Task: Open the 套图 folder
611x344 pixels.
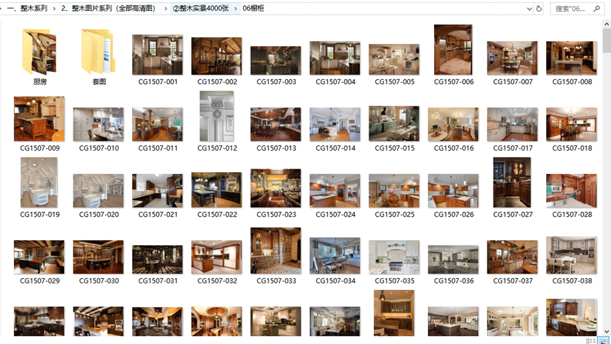Action: coord(99,52)
